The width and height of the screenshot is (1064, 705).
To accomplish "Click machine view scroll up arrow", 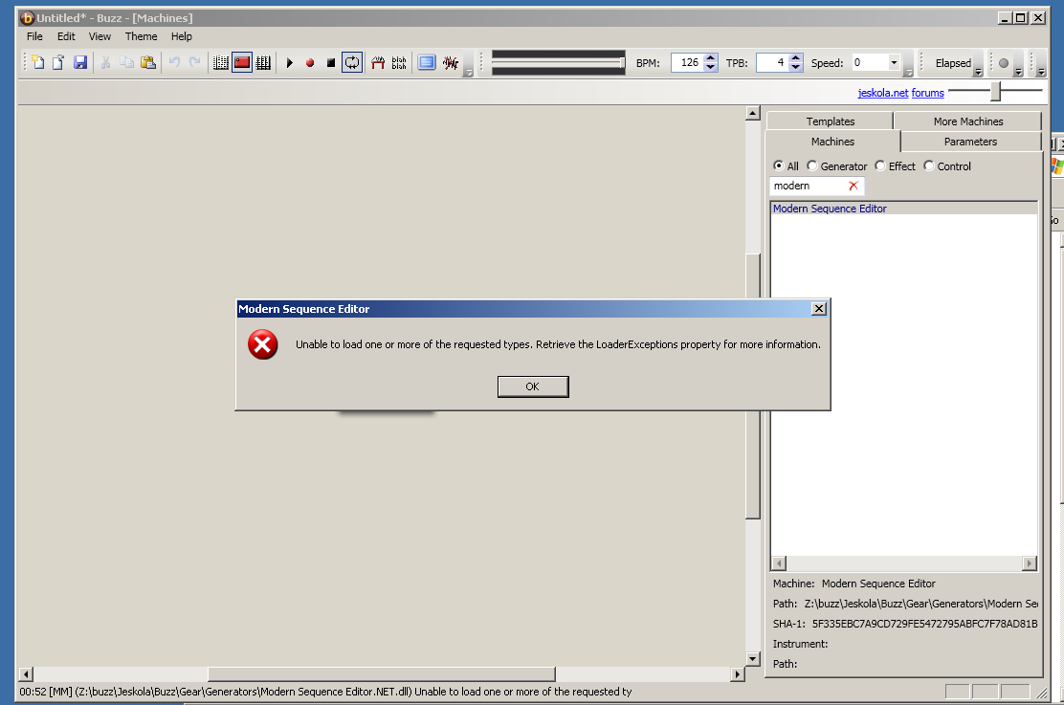I will (752, 113).
